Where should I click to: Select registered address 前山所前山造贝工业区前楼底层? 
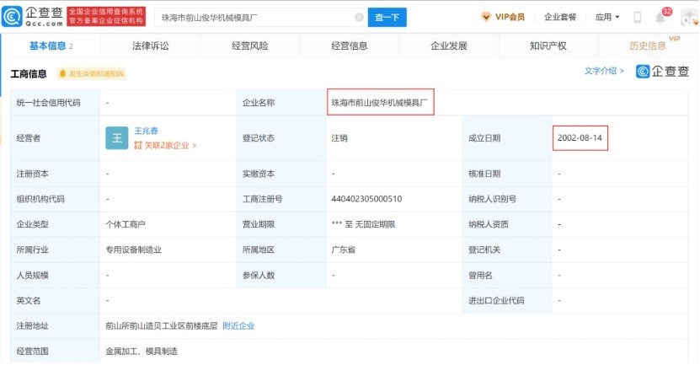tap(162, 325)
